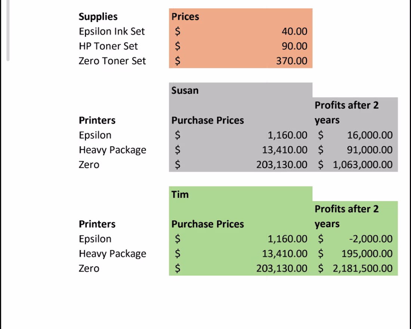Select the HP Toner Set label cell

pos(108,46)
